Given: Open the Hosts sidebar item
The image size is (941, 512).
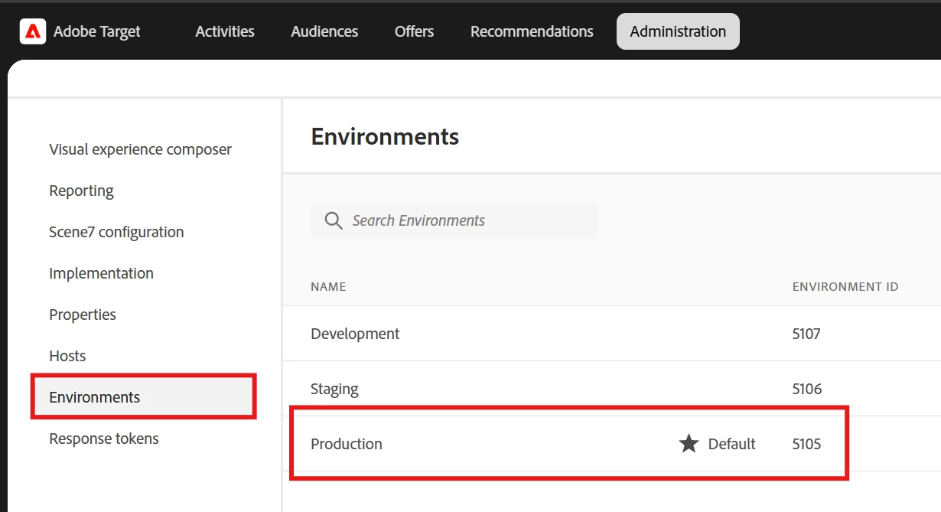Looking at the screenshot, I should point(67,356).
